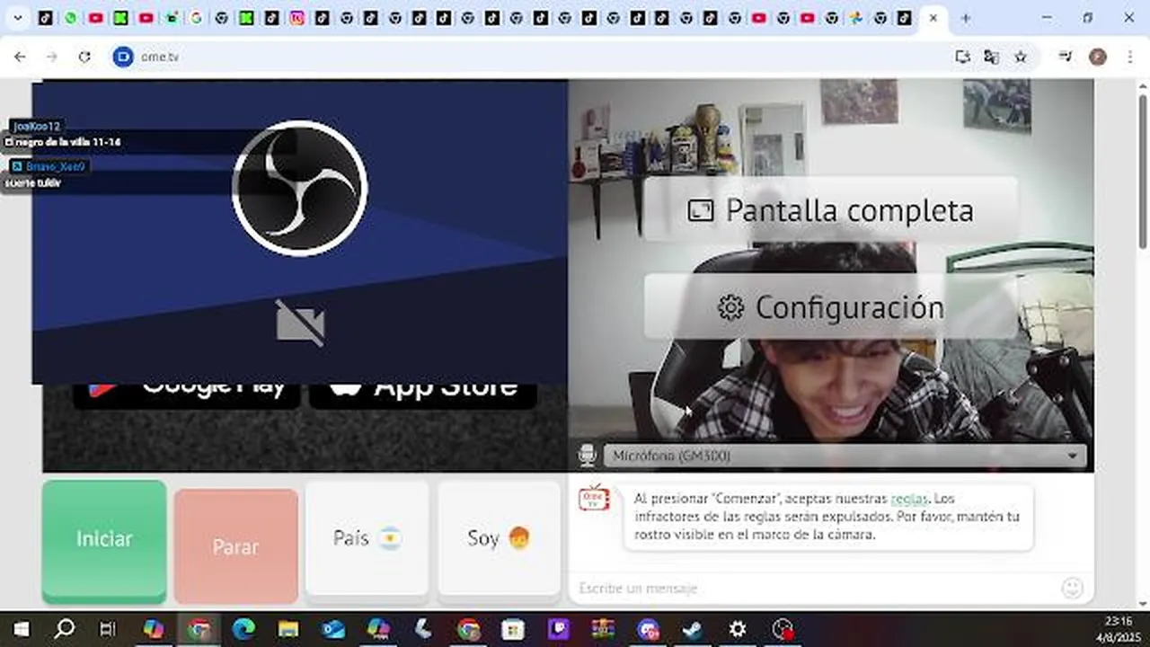Open Outlook from taskbar
1150x647 pixels.
point(333,629)
